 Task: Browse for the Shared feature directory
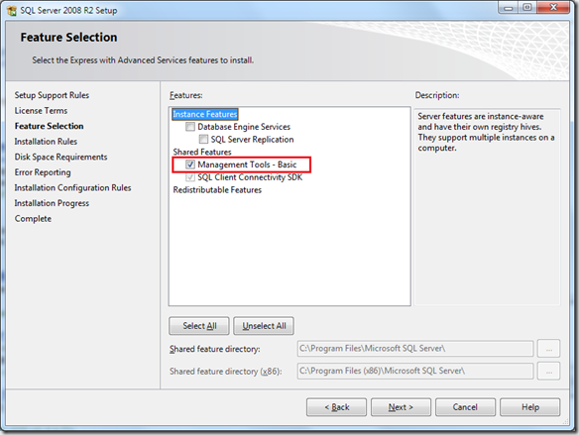(548, 349)
